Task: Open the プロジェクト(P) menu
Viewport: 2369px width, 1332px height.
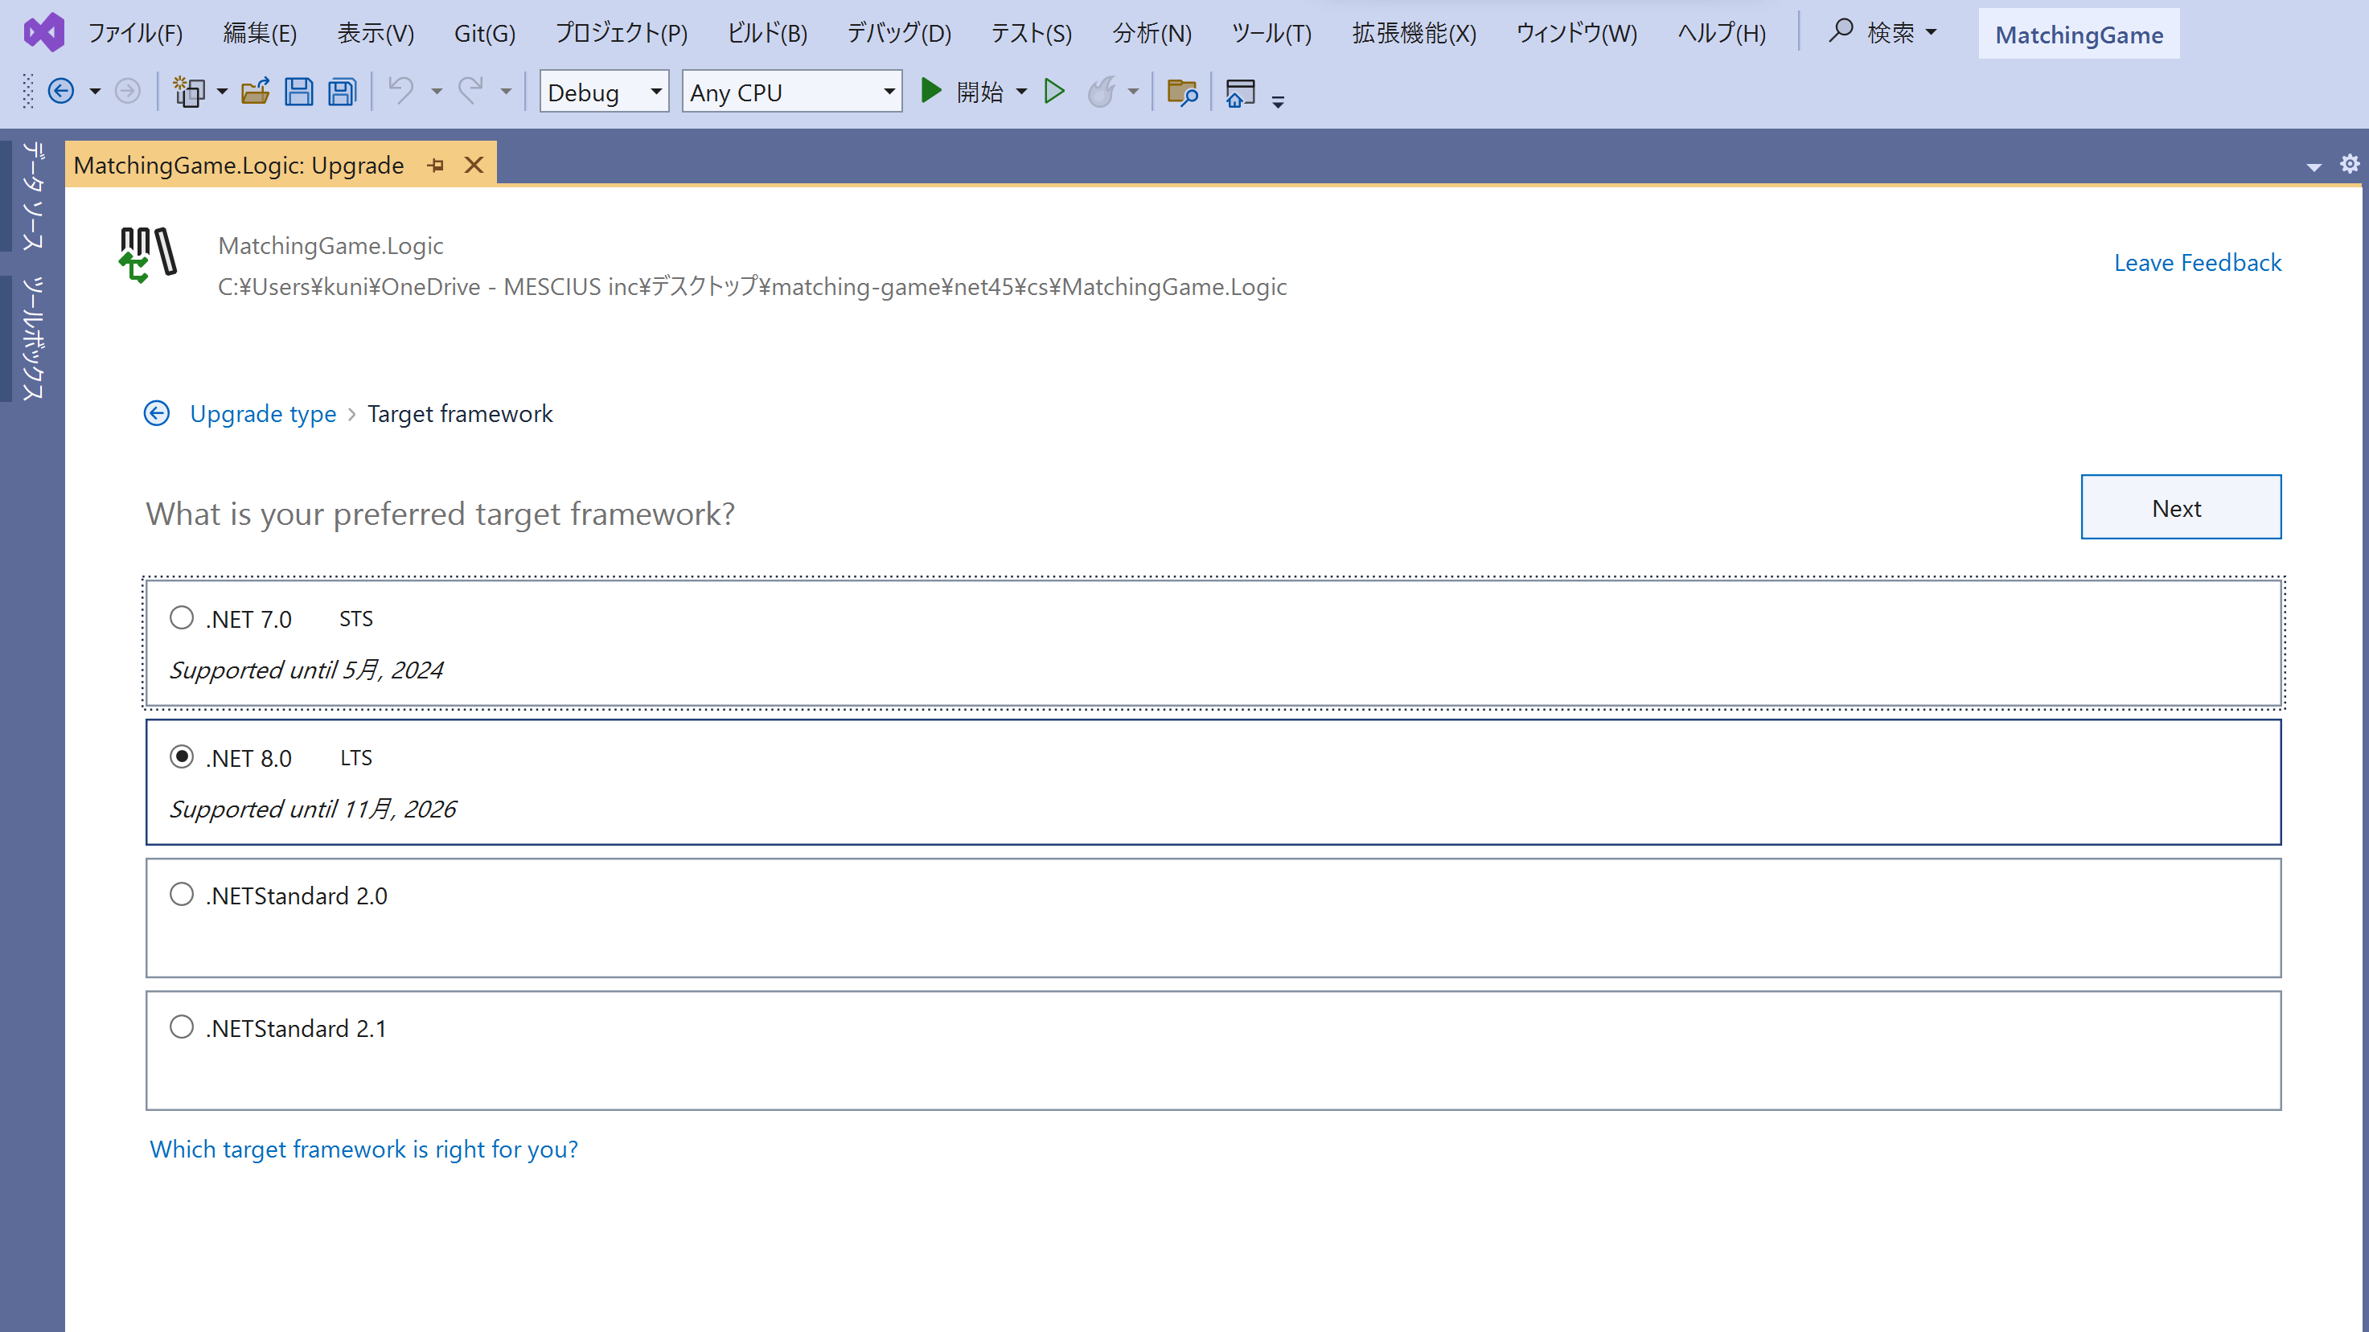Action: point(622,33)
